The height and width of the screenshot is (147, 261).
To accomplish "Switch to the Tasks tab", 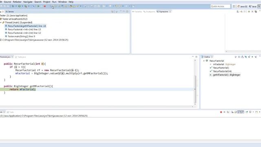I will 10,112.
